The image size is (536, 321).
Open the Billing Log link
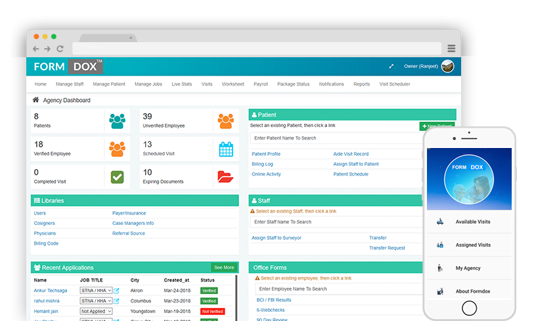click(262, 164)
